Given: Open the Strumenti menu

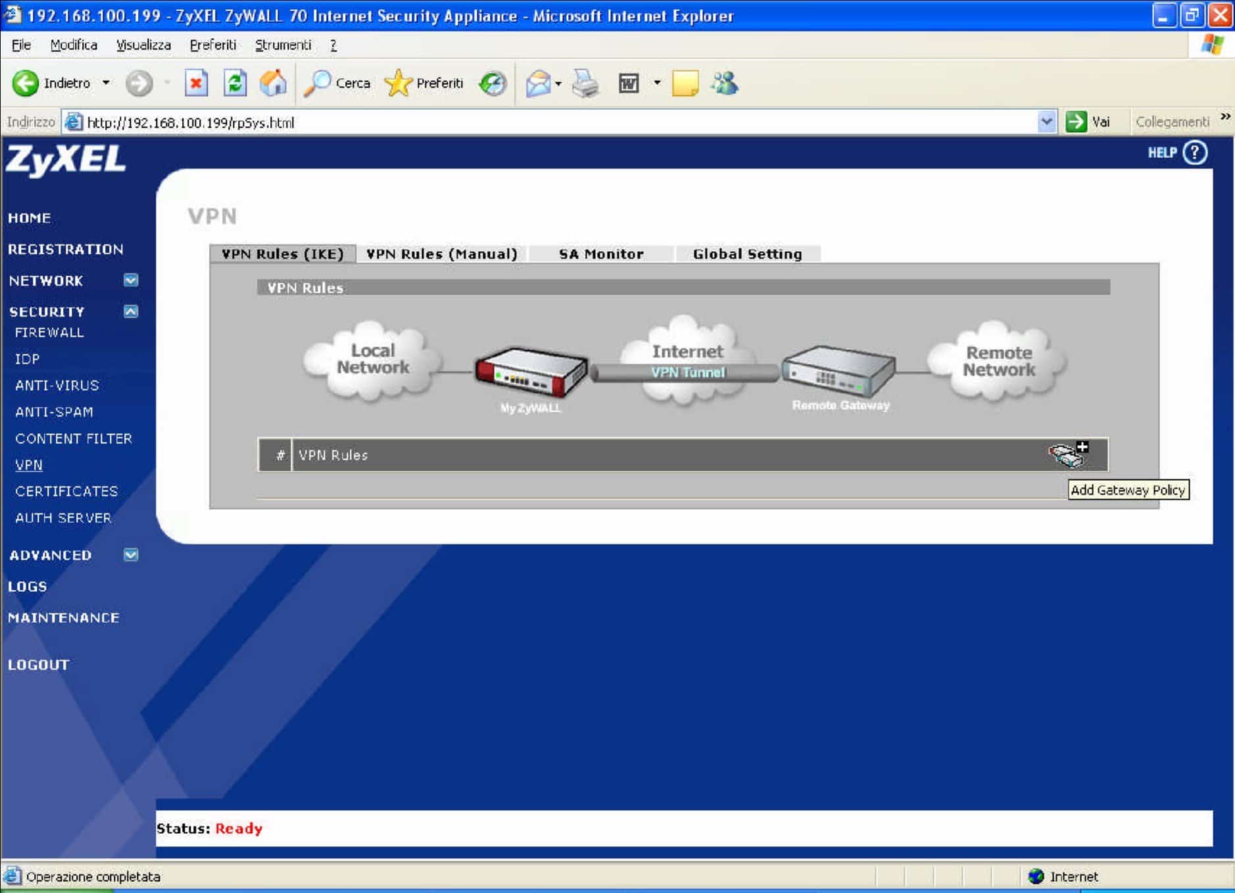Looking at the screenshot, I should (x=283, y=45).
